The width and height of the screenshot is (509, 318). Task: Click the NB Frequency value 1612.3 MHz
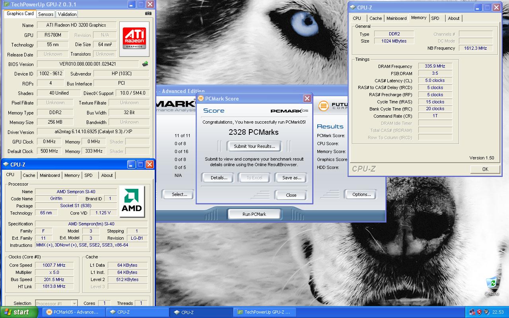click(x=476, y=48)
